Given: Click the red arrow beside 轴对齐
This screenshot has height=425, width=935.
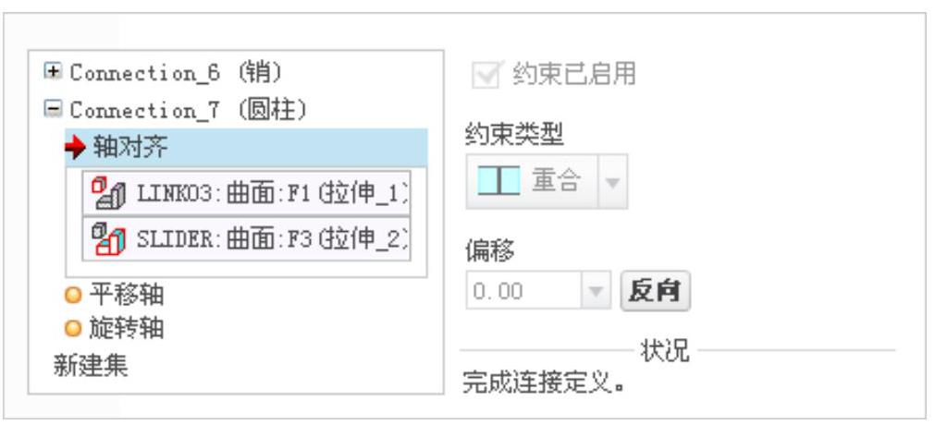Looking at the screenshot, I should (76, 148).
